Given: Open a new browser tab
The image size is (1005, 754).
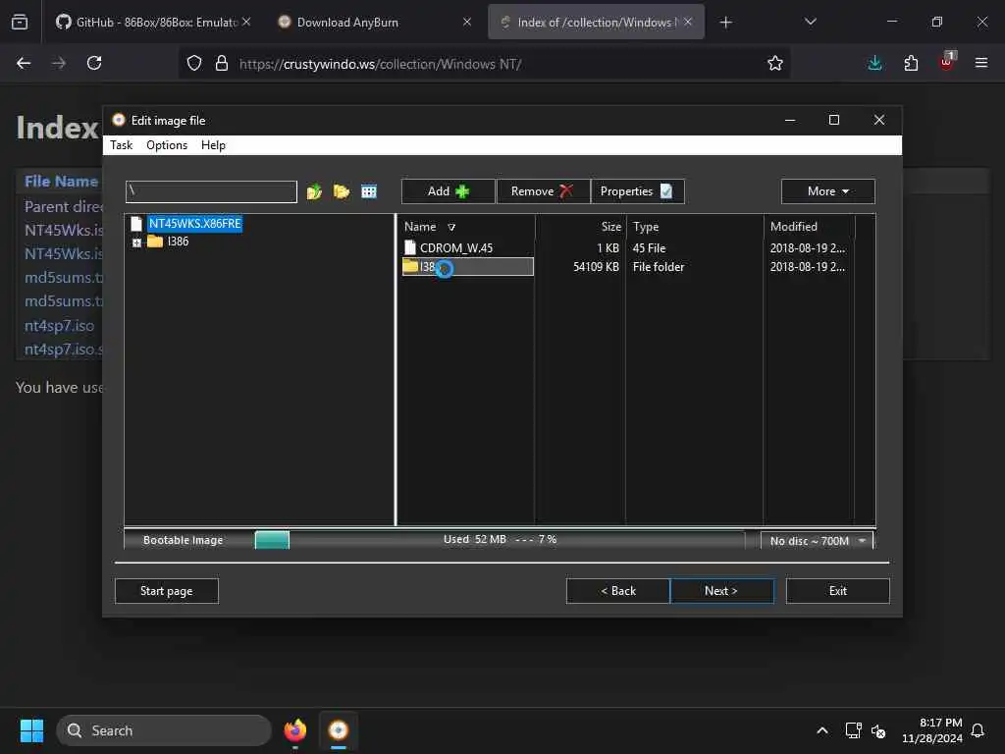Looking at the screenshot, I should 725,23.
